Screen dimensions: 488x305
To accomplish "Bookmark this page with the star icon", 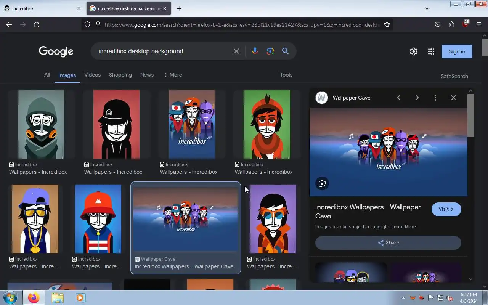I will pos(387,24).
